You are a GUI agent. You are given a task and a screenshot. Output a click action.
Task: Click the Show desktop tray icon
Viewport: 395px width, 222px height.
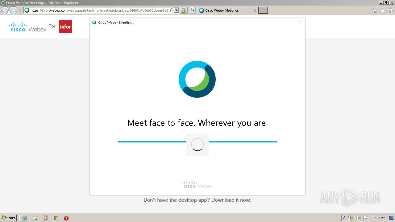click(x=391, y=218)
